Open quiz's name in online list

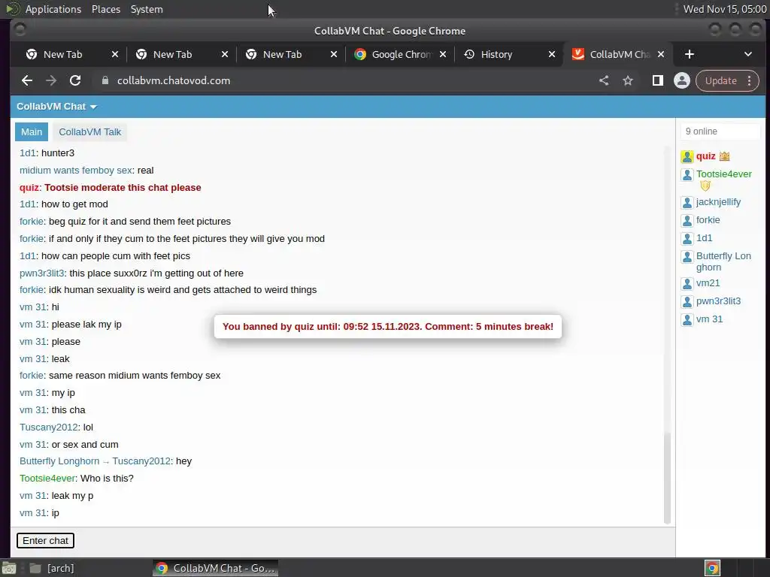[x=705, y=156]
